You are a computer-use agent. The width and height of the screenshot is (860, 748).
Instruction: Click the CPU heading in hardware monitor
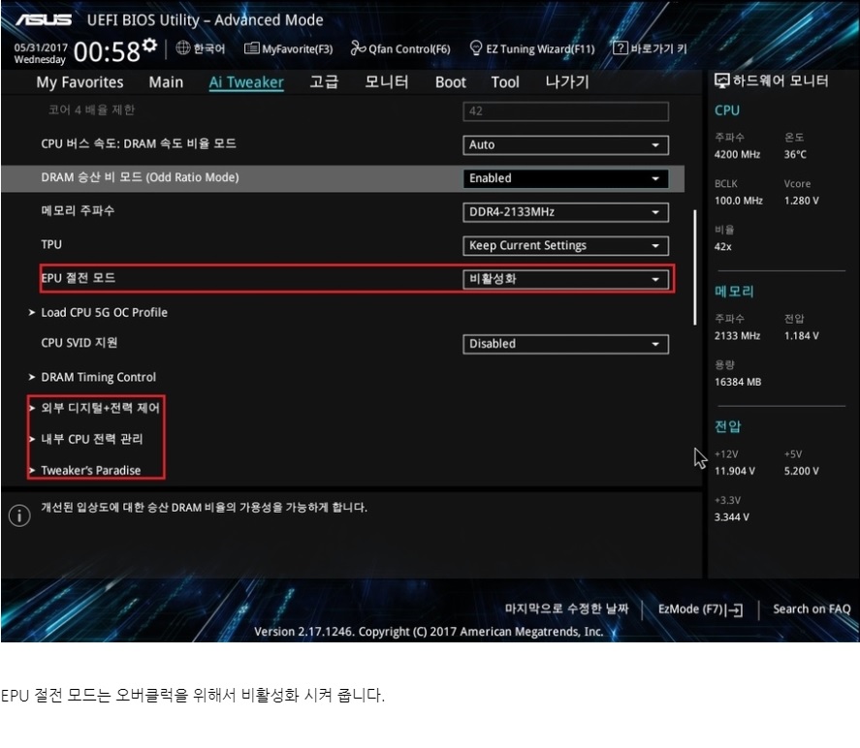point(727,110)
